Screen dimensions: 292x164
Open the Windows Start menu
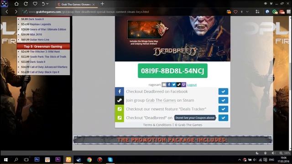point(5,160)
